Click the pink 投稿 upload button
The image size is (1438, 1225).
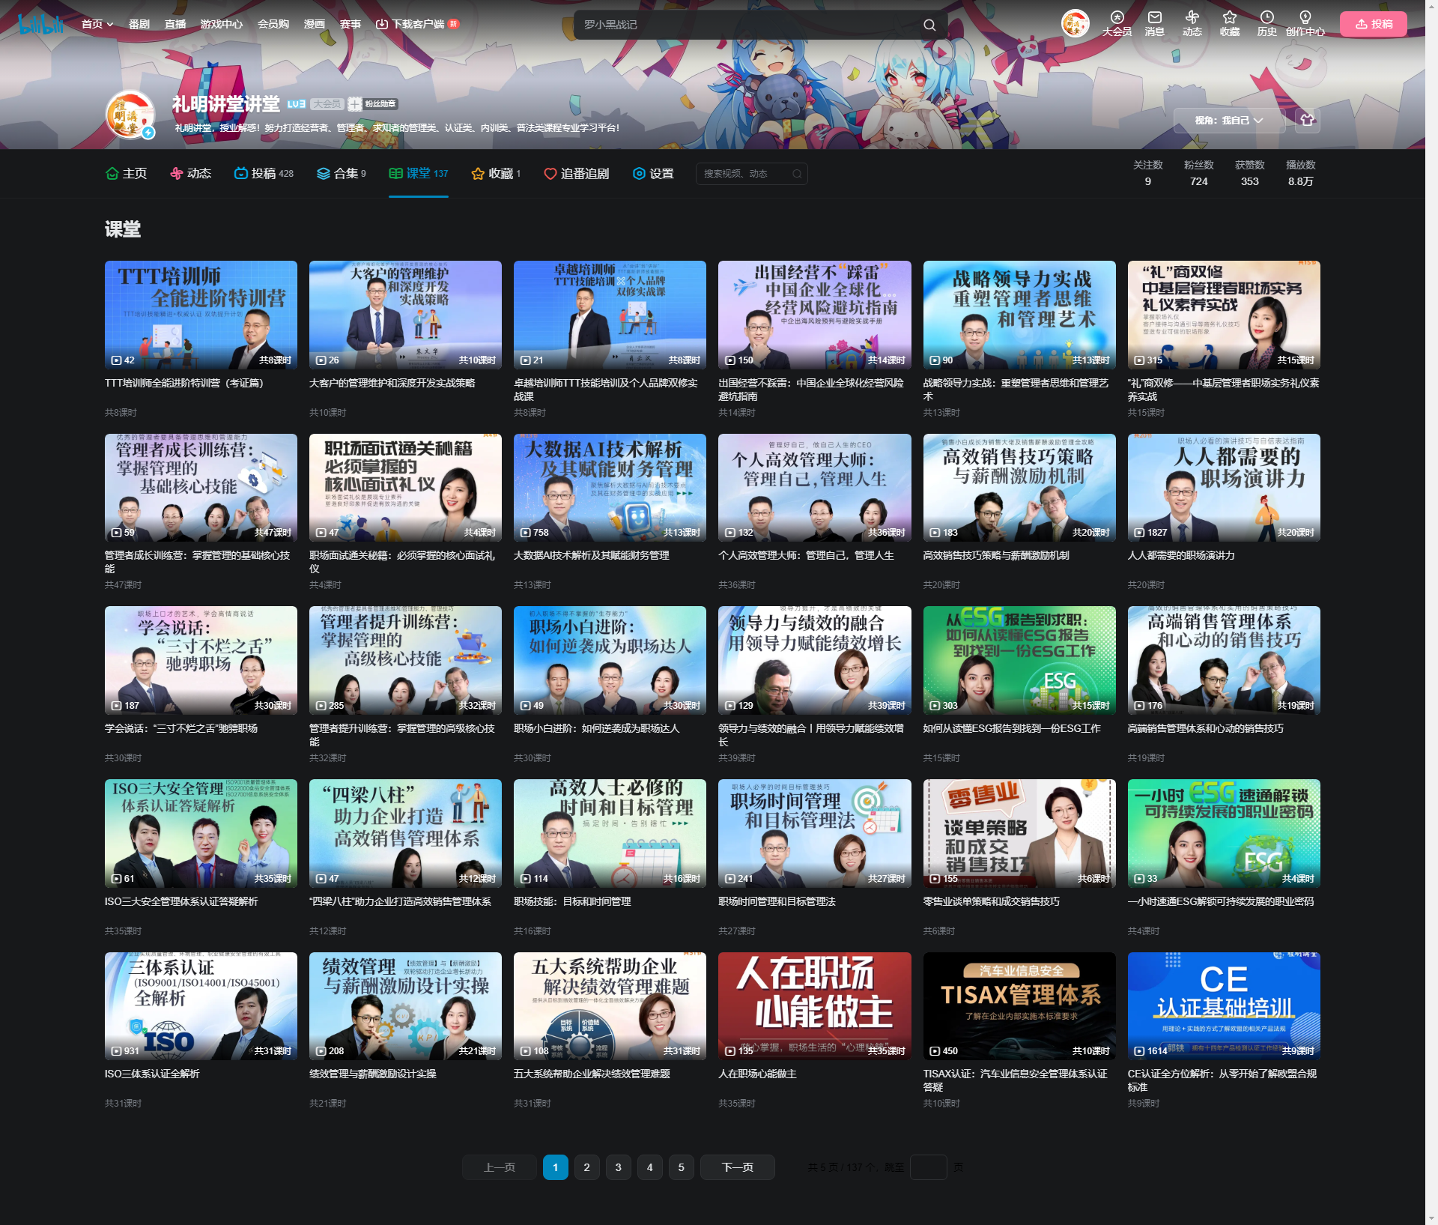(x=1373, y=24)
